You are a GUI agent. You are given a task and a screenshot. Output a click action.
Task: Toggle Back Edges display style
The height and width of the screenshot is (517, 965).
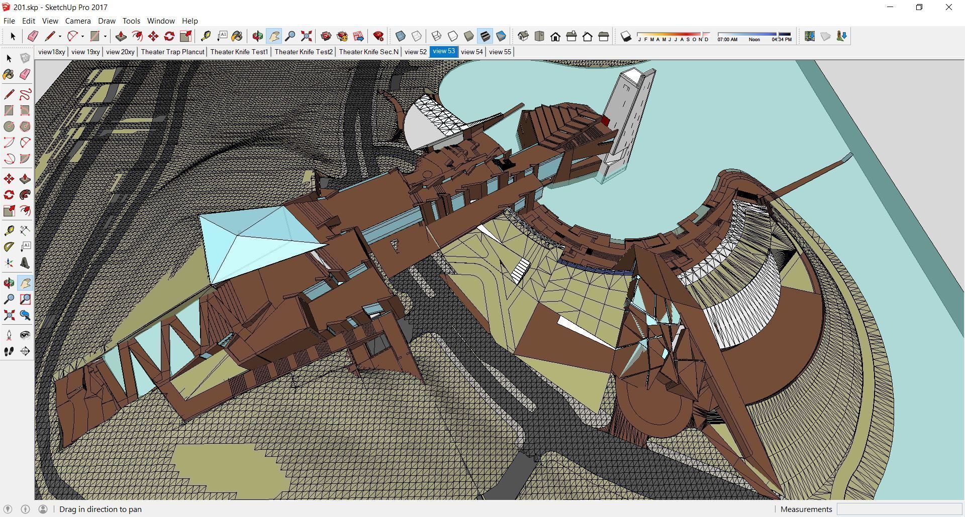coord(417,36)
